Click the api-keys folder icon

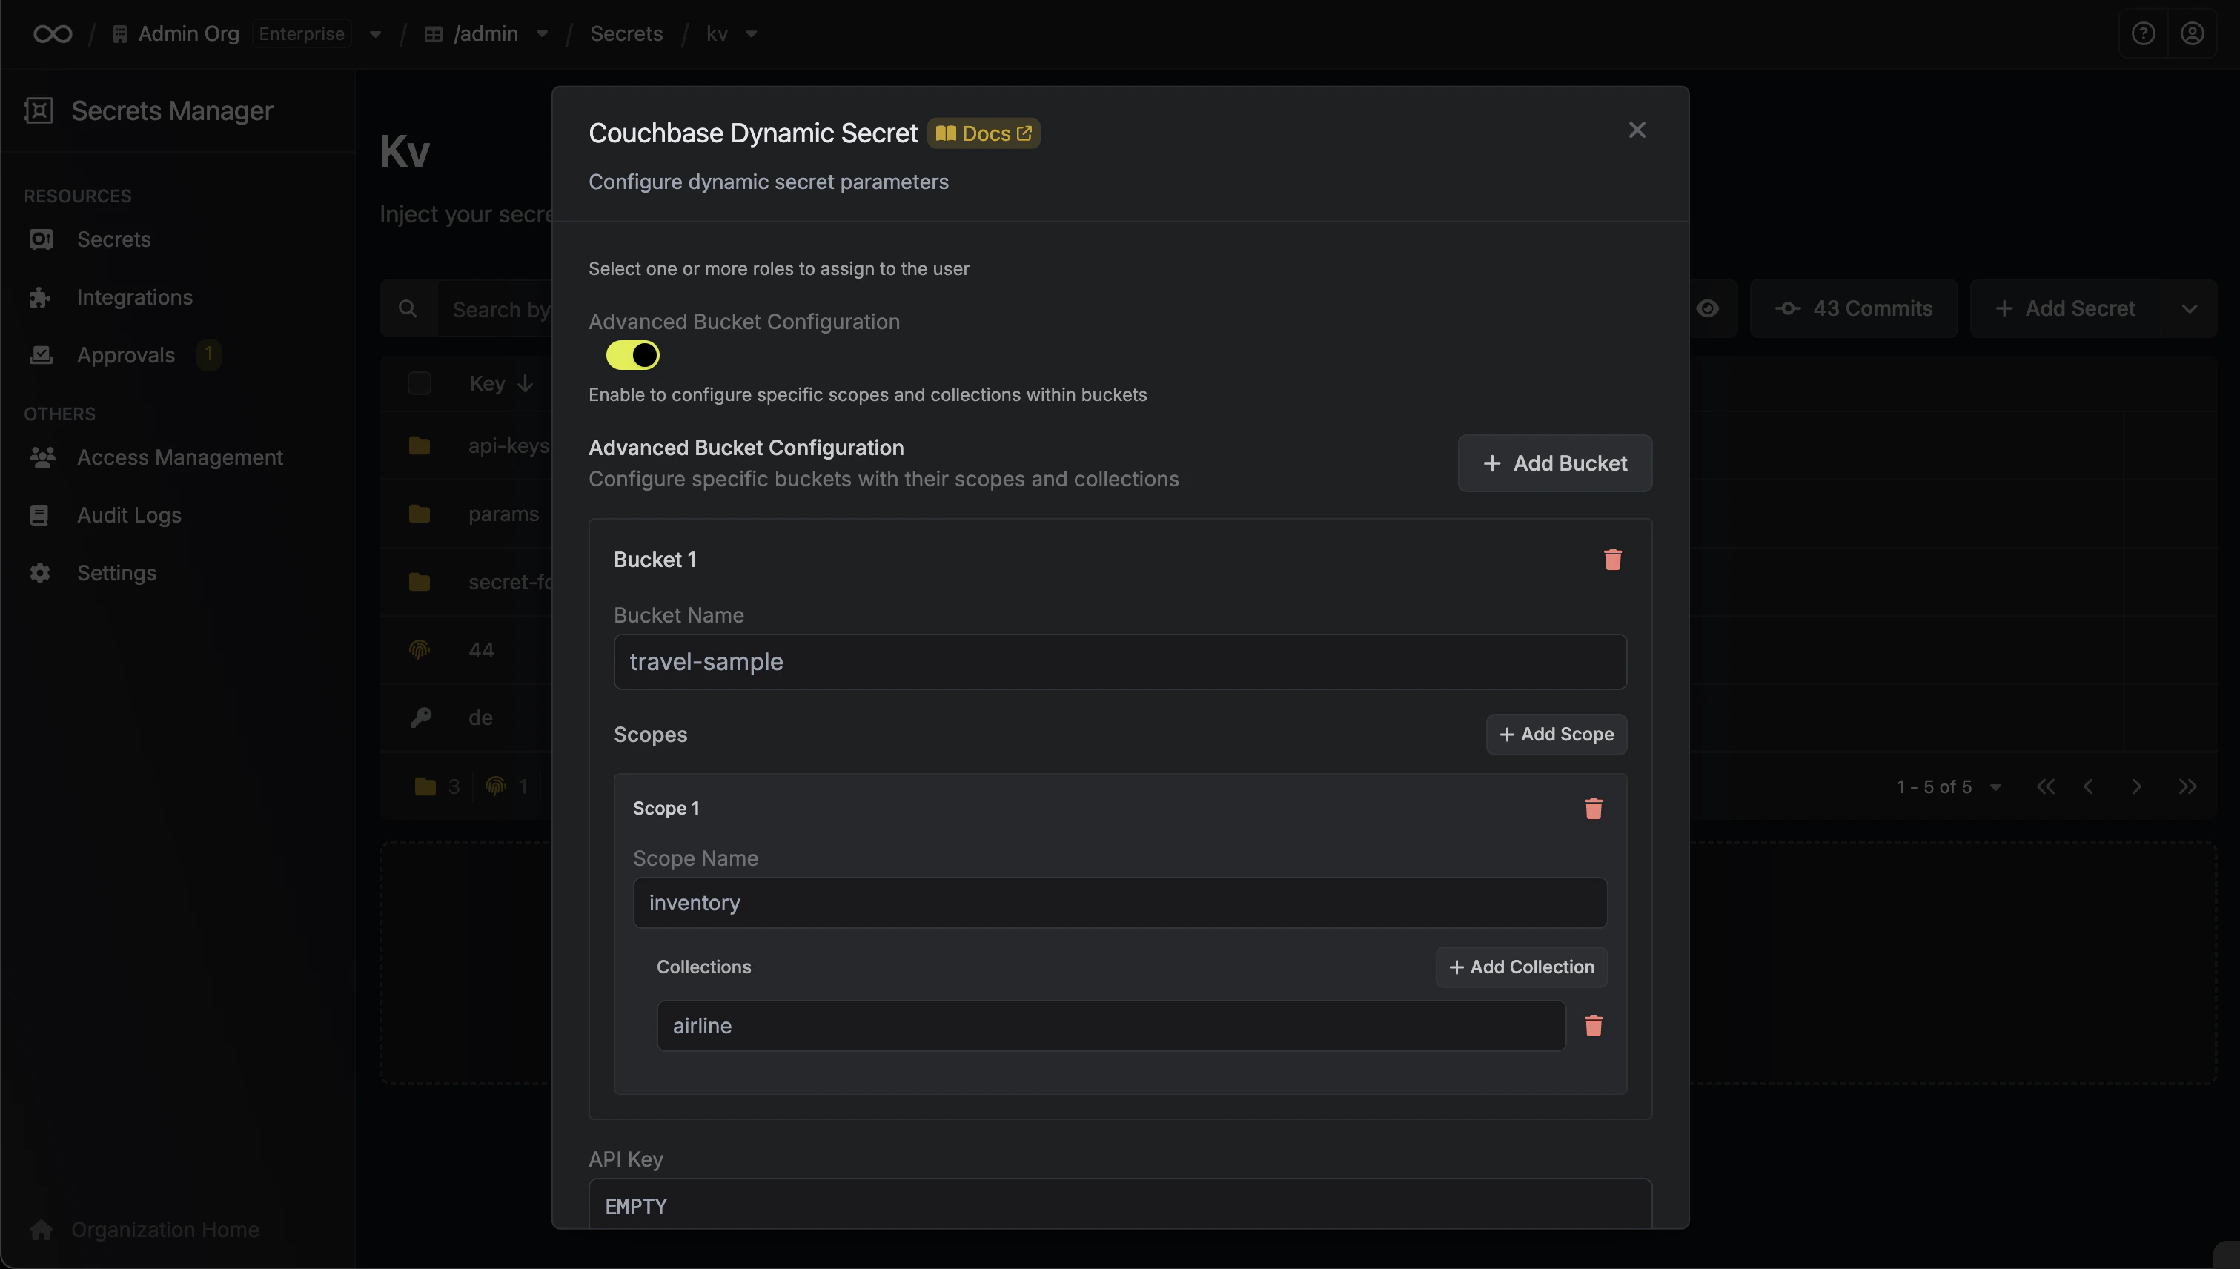(420, 445)
